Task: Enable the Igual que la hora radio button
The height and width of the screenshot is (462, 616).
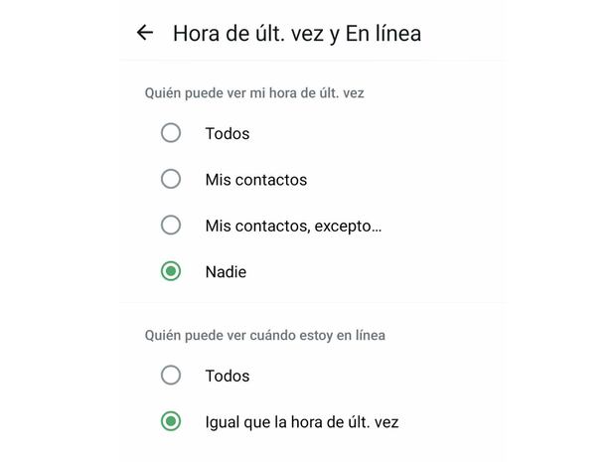Action: [x=171, y=422]
